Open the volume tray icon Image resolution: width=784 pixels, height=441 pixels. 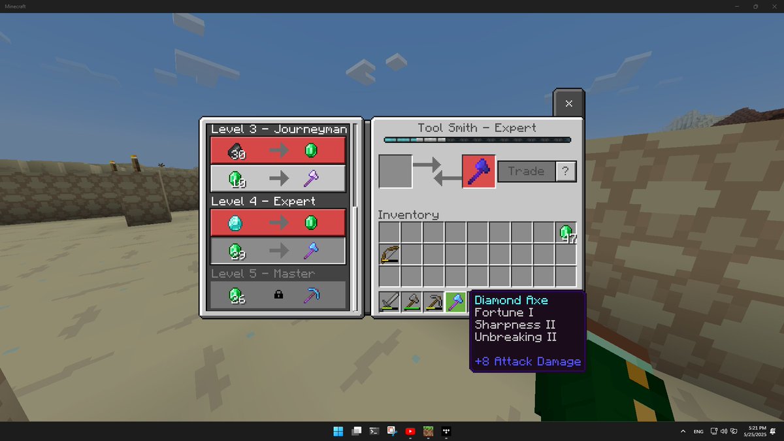point(724,431)
